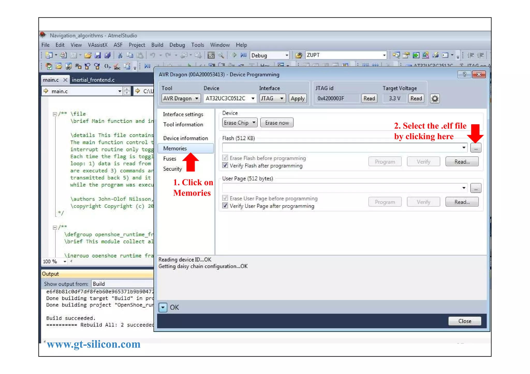Viewport: 530px width, 374px height.
Task: Browse for Flash .elf file
Action: click(476, 148)
